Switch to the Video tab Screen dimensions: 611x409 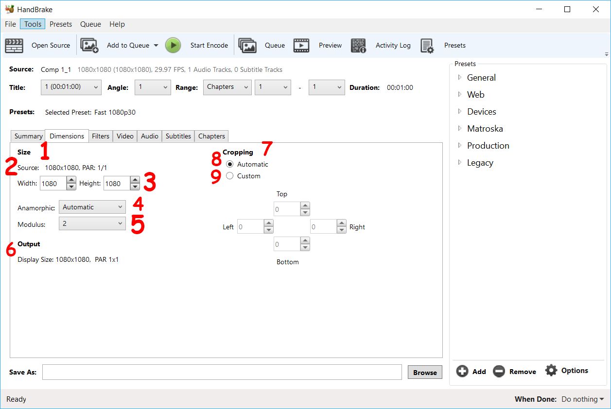pos(125,136)
